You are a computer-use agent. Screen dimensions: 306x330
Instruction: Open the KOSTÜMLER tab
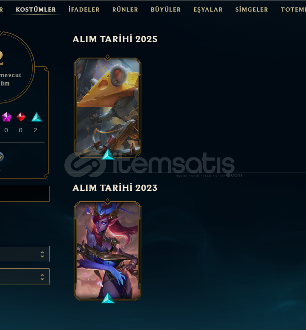(x=36, y=9)
